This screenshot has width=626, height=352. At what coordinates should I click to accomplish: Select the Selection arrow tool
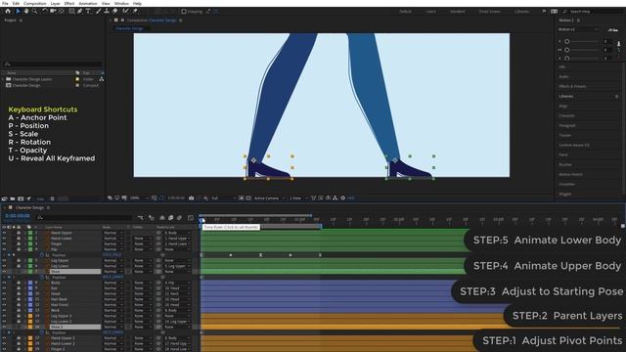[18, 12]
